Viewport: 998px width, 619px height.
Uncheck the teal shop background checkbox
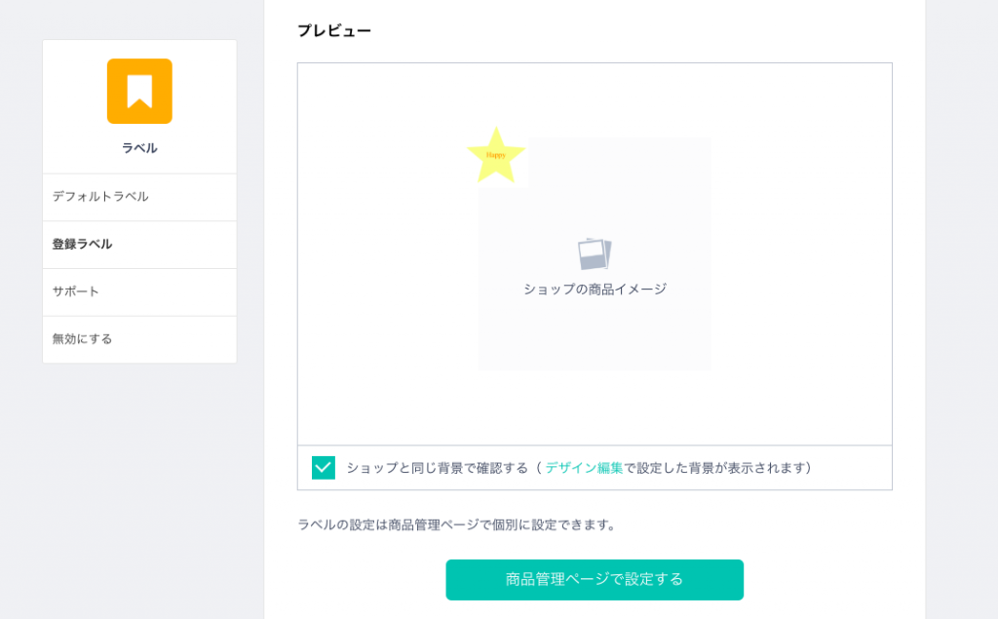click(x=324, y=468)
